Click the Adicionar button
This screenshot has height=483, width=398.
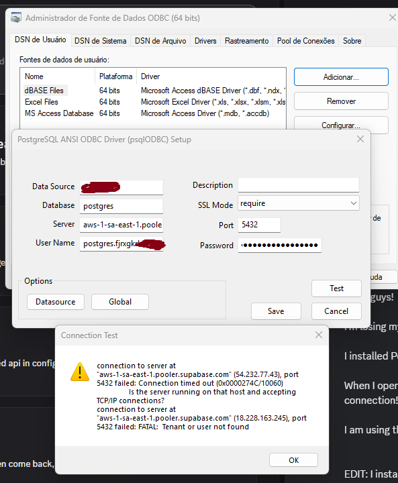(x=341, y=76)
